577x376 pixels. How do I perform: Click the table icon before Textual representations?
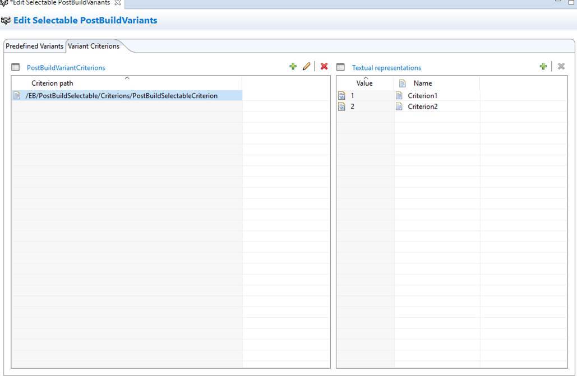click(341, 67)
